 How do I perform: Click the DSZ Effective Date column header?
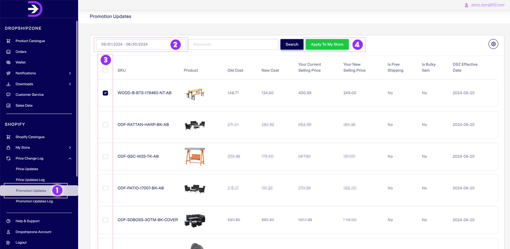(x=465, y=67)
